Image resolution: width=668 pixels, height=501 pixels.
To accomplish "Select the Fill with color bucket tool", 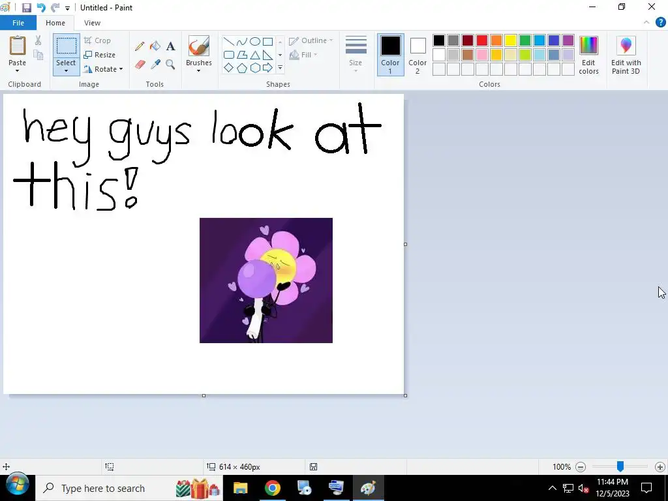I will [155, 46].
